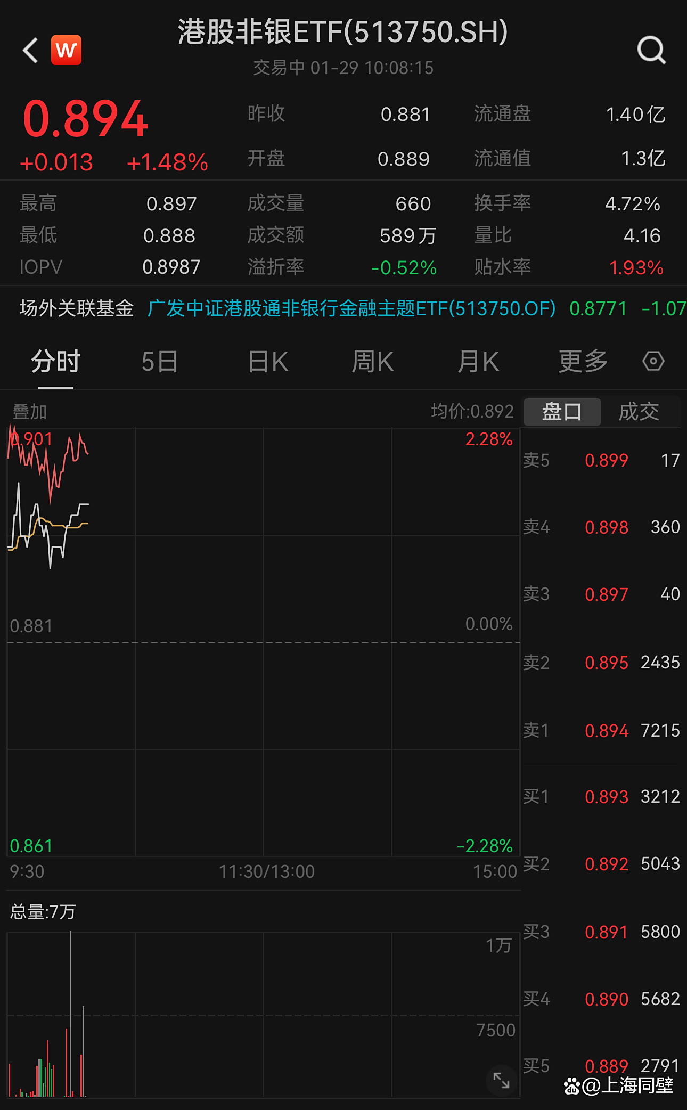Tap the 叠加 overlay button

point(30,412)
